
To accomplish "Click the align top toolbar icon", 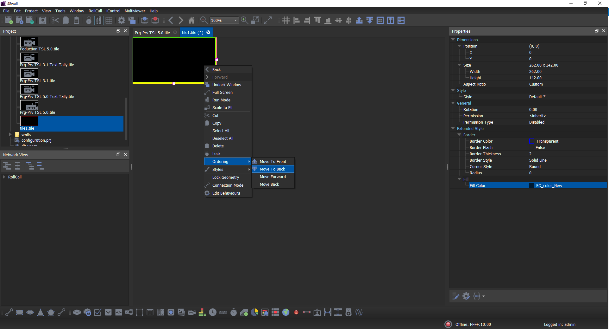I will click(317, 20).
